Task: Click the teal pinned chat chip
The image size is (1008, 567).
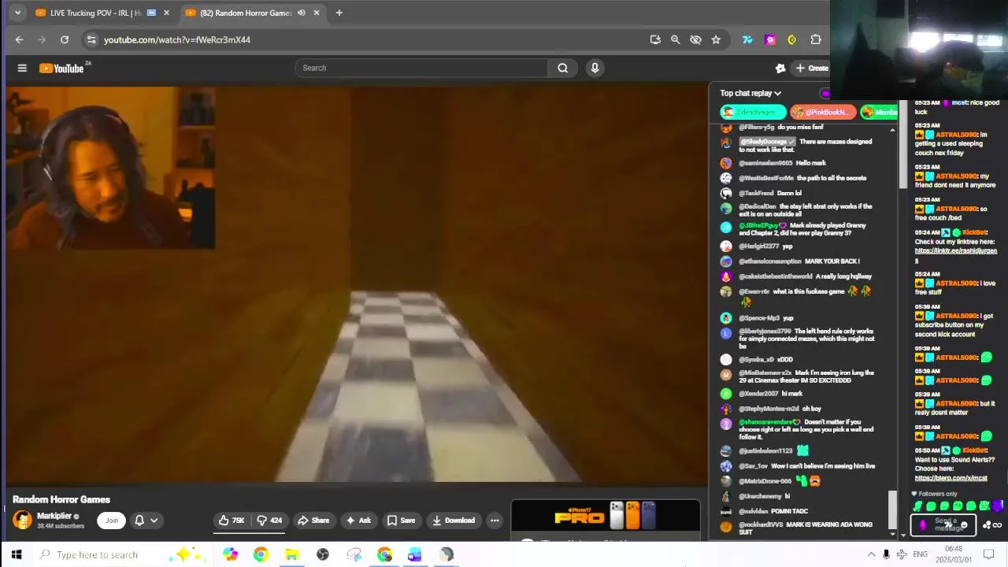Action: click(x=753, y=112)
